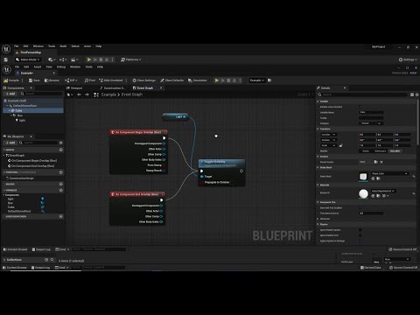Open Debug menu in Blueprint editor

tap(61, 66)
